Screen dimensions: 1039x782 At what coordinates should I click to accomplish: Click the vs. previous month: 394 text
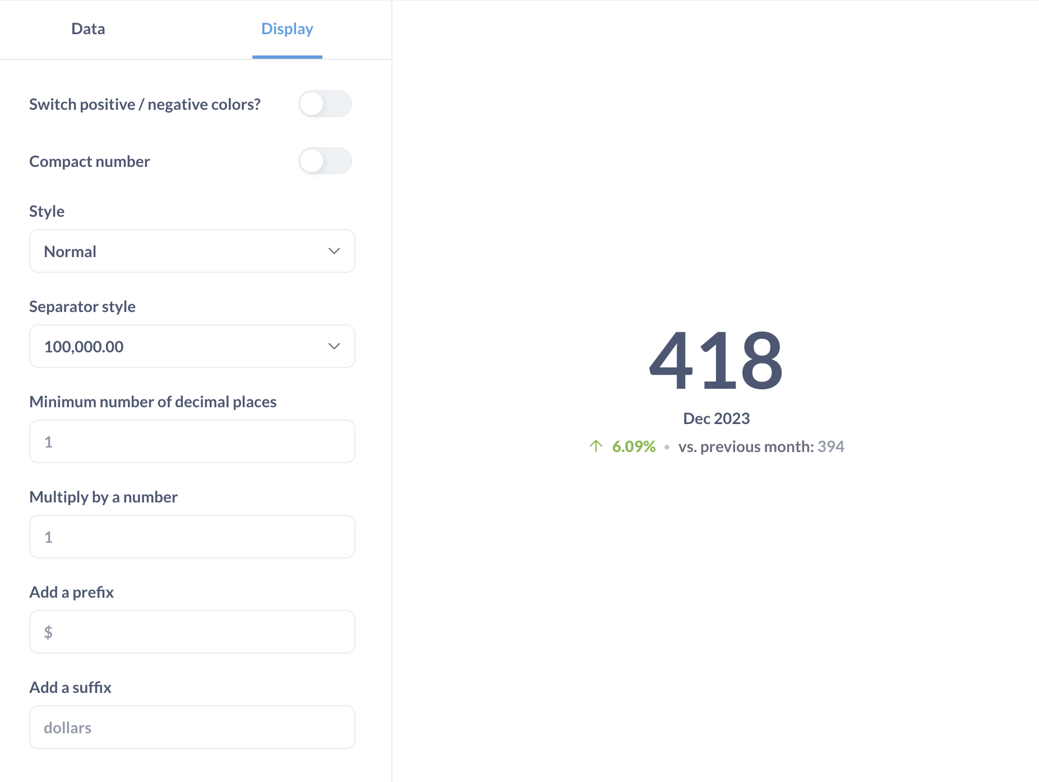(761, 446)
